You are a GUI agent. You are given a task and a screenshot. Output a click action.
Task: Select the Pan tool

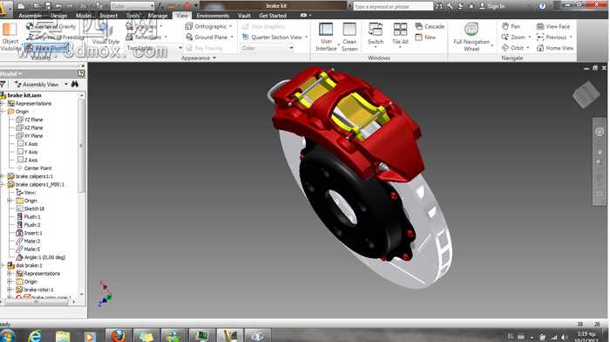[511, 26]
